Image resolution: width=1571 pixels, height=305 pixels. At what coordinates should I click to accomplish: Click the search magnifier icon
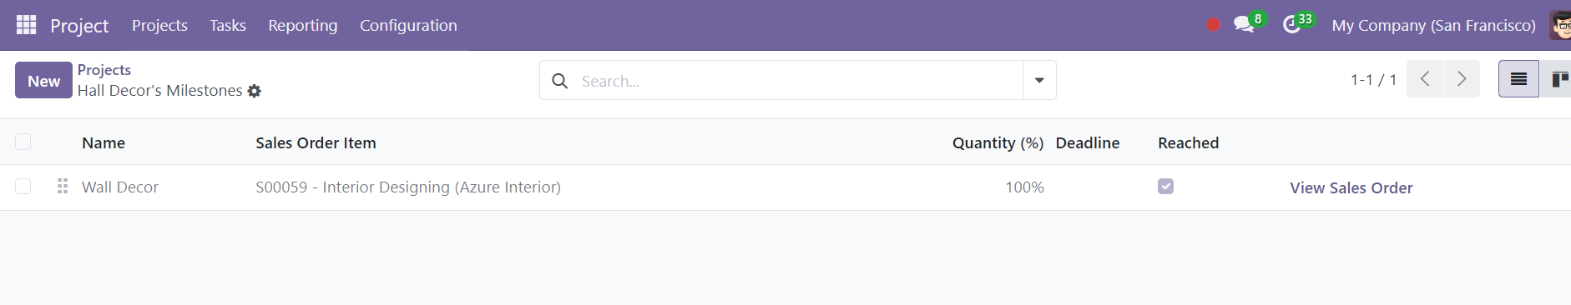point(560,81)
